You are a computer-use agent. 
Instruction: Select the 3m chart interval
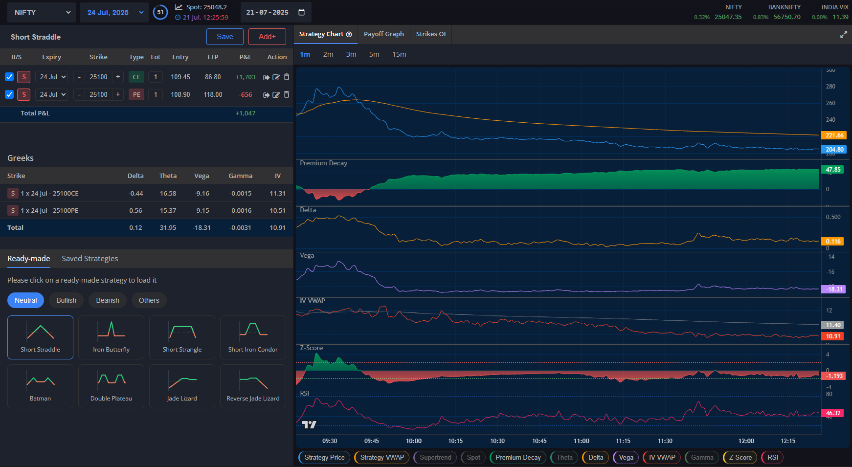click(x=351, y=54)
